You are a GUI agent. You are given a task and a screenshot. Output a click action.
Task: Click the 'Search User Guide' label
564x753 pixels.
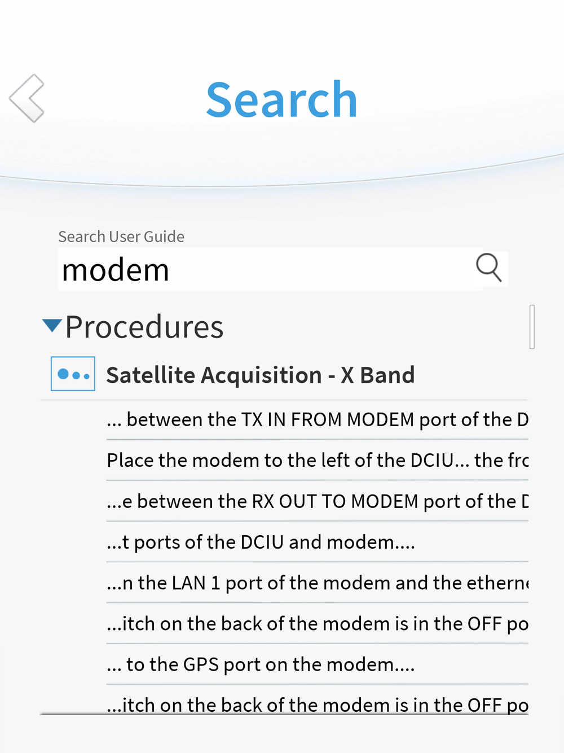[121, 237]
